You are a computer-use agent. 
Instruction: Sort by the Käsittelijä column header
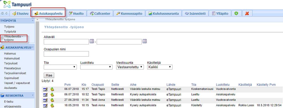(x=245, y=85)
